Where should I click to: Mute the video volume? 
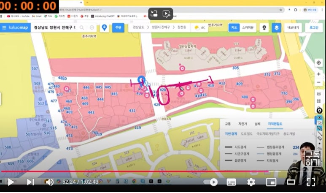[x=49, y=182]
